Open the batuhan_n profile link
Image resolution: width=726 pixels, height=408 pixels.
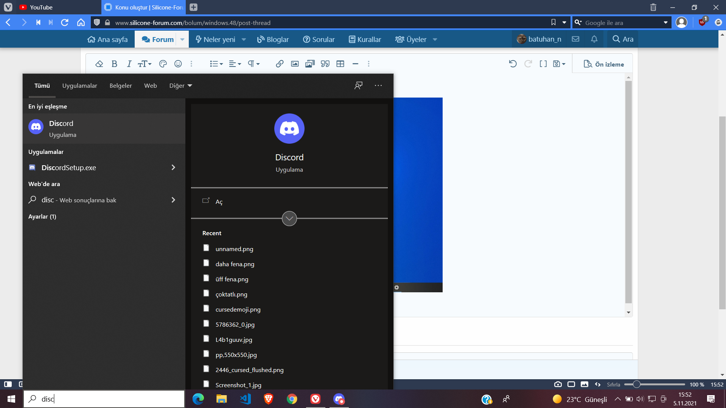click(x=539, y=39)
